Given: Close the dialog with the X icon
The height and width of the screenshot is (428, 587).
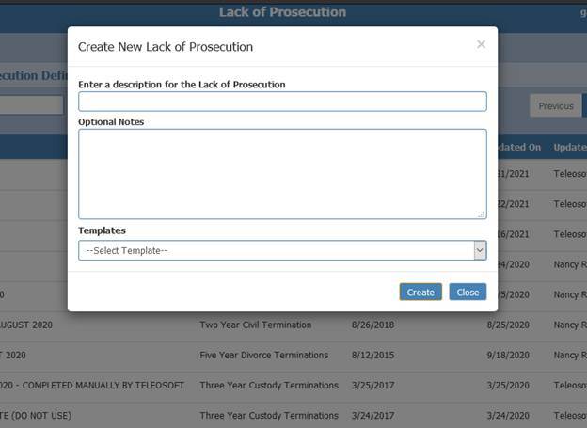Looking at the screenshot, I should 481,44.
